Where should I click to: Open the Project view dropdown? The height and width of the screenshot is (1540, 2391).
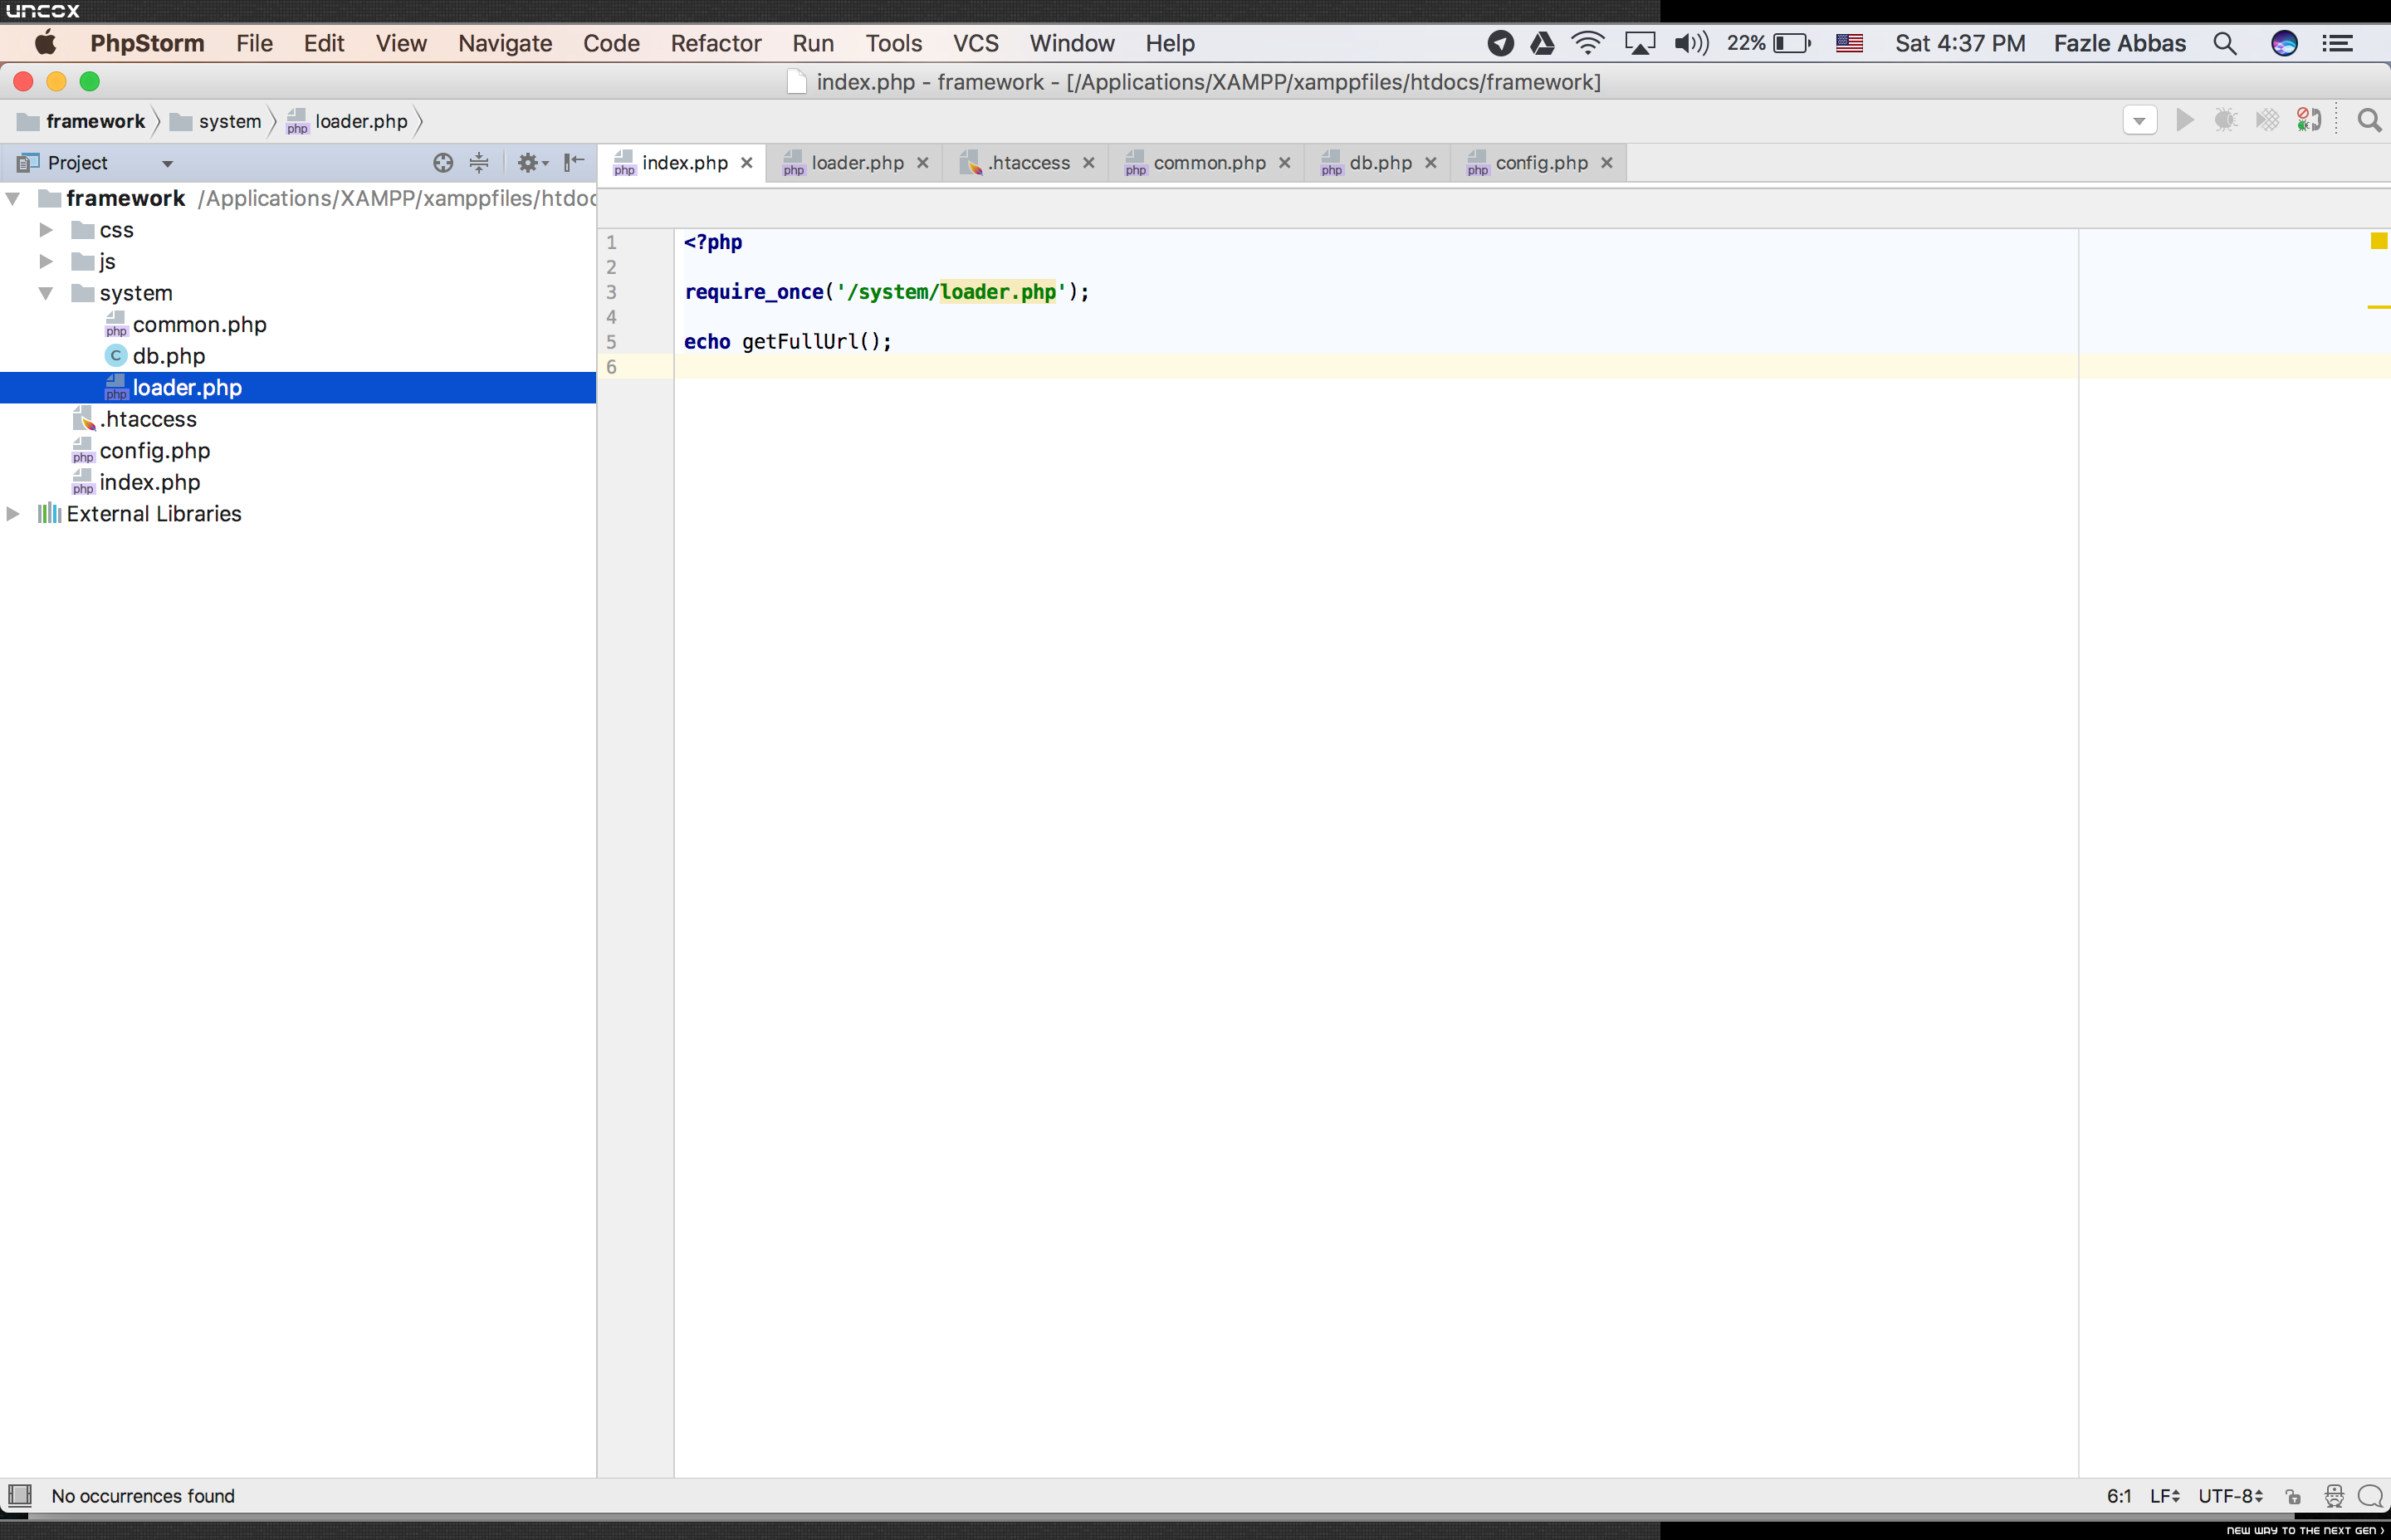[x=167, y=164]
